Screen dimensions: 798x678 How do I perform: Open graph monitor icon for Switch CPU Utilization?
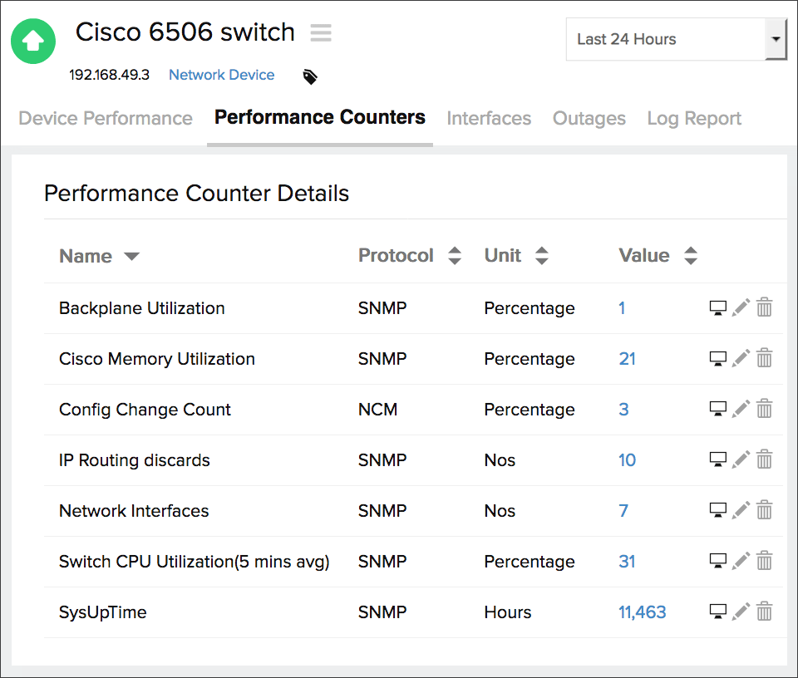718,561
